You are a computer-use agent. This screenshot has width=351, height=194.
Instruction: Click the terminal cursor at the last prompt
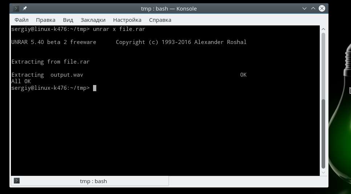point(94,88)
